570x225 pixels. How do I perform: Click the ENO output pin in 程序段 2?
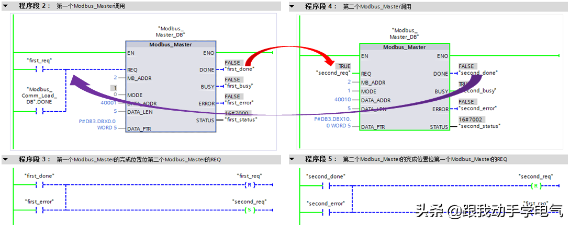(x=209, y=53)
